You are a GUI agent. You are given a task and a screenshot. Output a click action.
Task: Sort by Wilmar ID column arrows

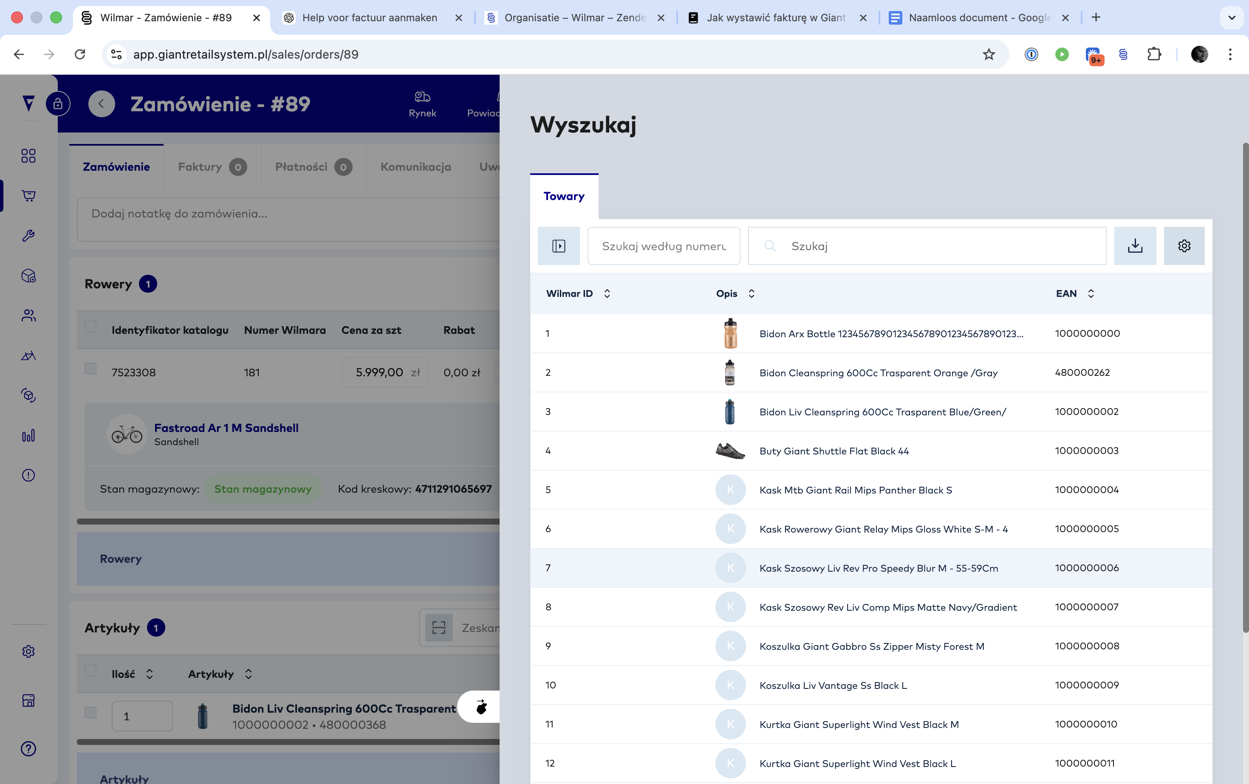pos(607,293)
